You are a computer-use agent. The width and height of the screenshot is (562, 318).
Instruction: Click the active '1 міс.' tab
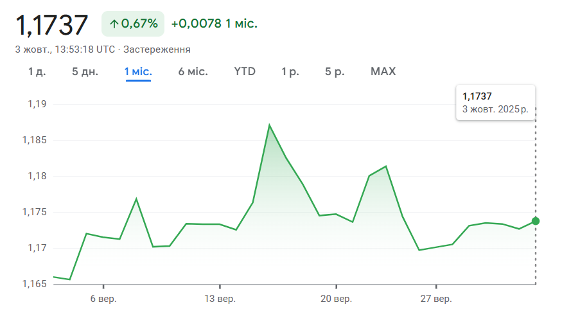tap(138, 71)
